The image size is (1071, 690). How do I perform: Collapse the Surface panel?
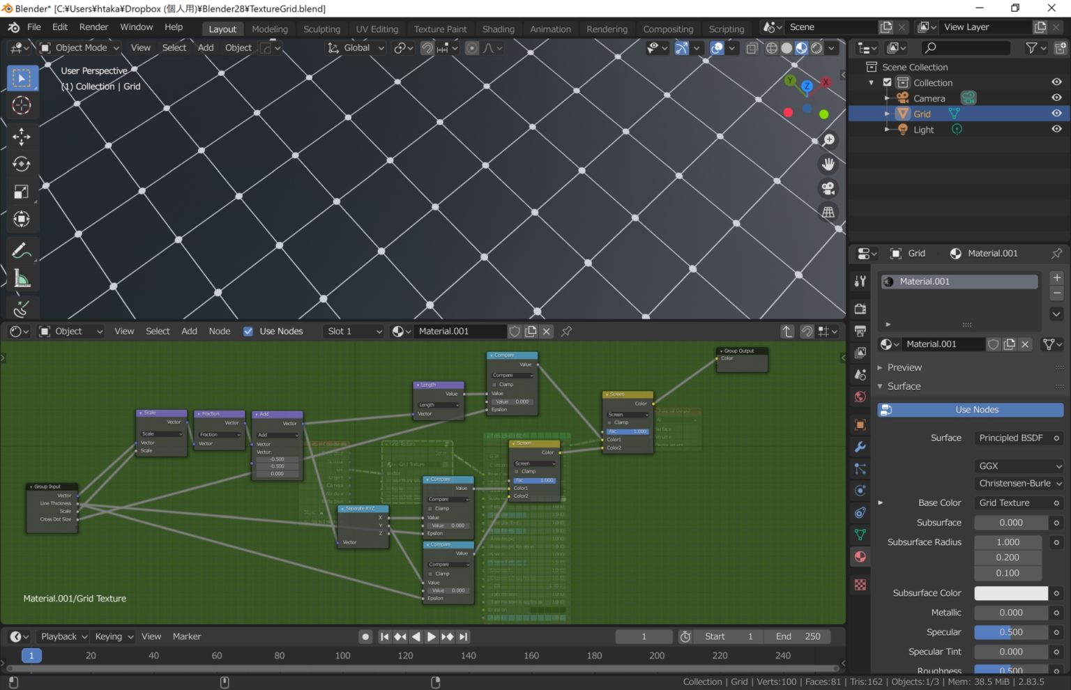pyautogui.click(x=904, y=386)
